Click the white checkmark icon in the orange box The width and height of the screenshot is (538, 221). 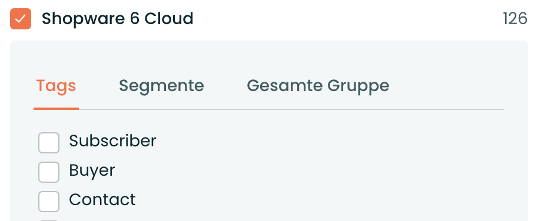pyautogui.click(x=21, y=19)
